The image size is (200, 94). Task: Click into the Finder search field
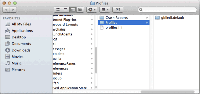click(167, 10)
